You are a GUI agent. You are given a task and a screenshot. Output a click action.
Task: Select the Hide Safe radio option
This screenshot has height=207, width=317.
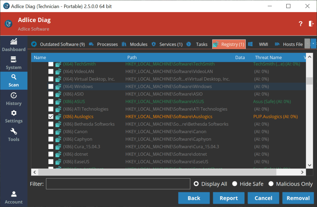point(235,184)
